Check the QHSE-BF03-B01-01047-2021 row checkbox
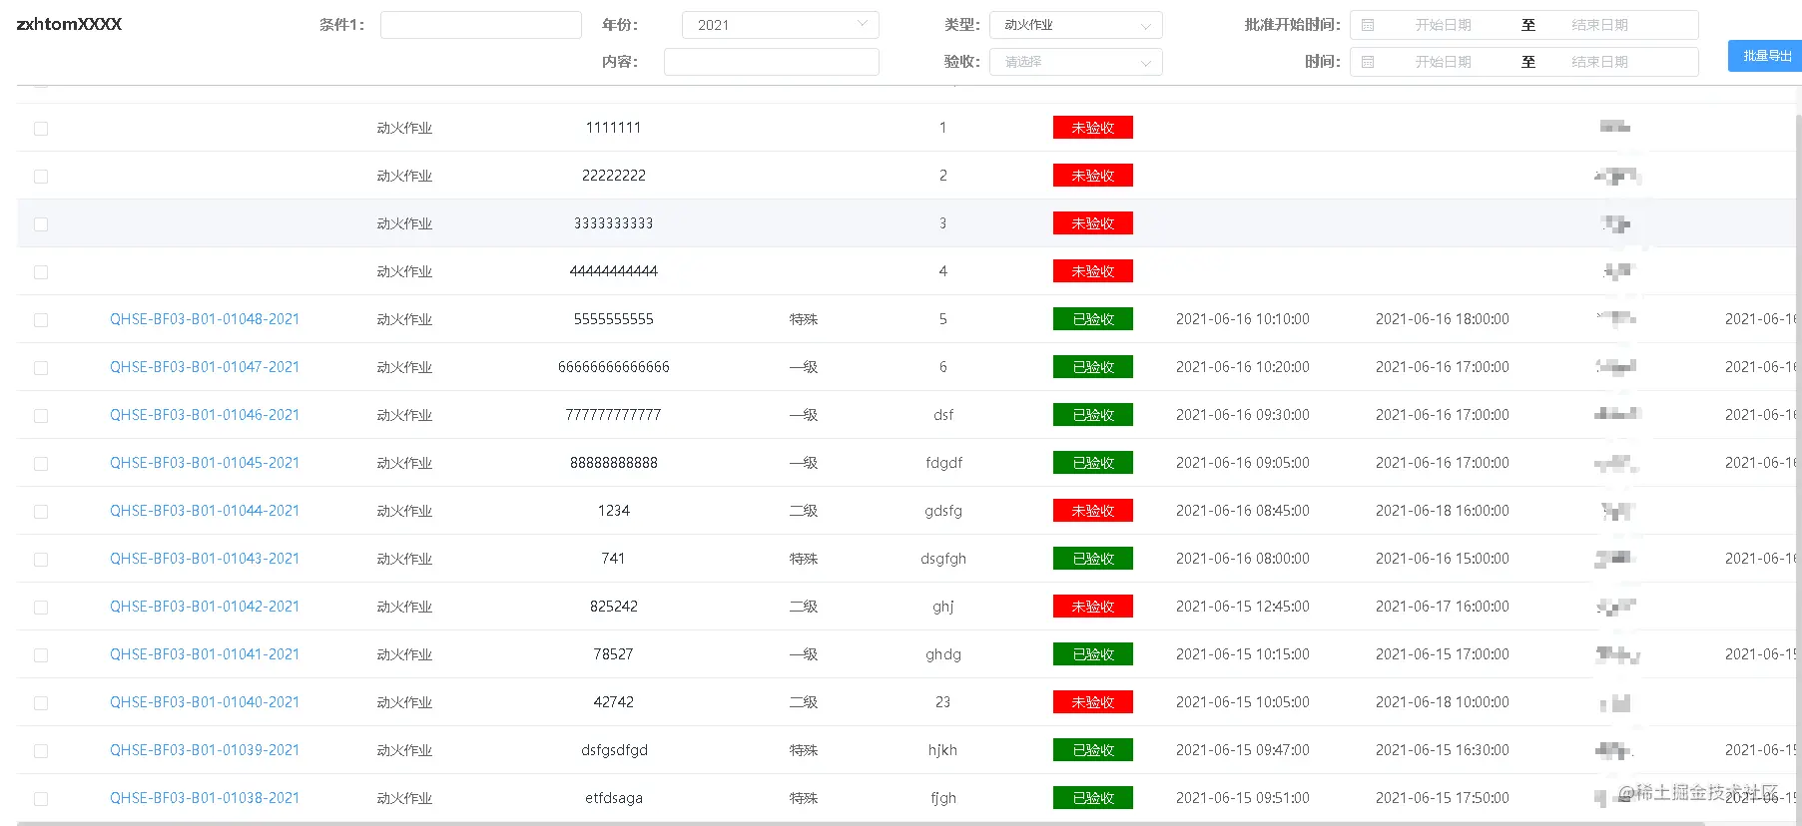The image size is (1802, 826). tap(41, 368)
